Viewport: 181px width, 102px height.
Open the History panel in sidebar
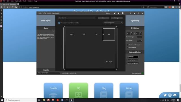(1, 20)
